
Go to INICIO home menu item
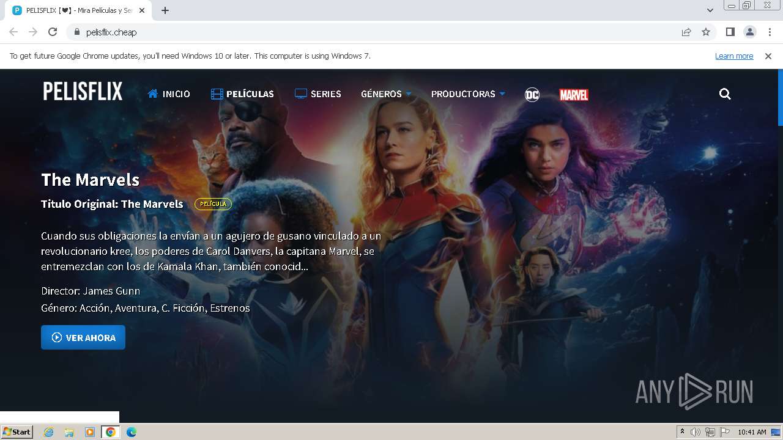169,94
